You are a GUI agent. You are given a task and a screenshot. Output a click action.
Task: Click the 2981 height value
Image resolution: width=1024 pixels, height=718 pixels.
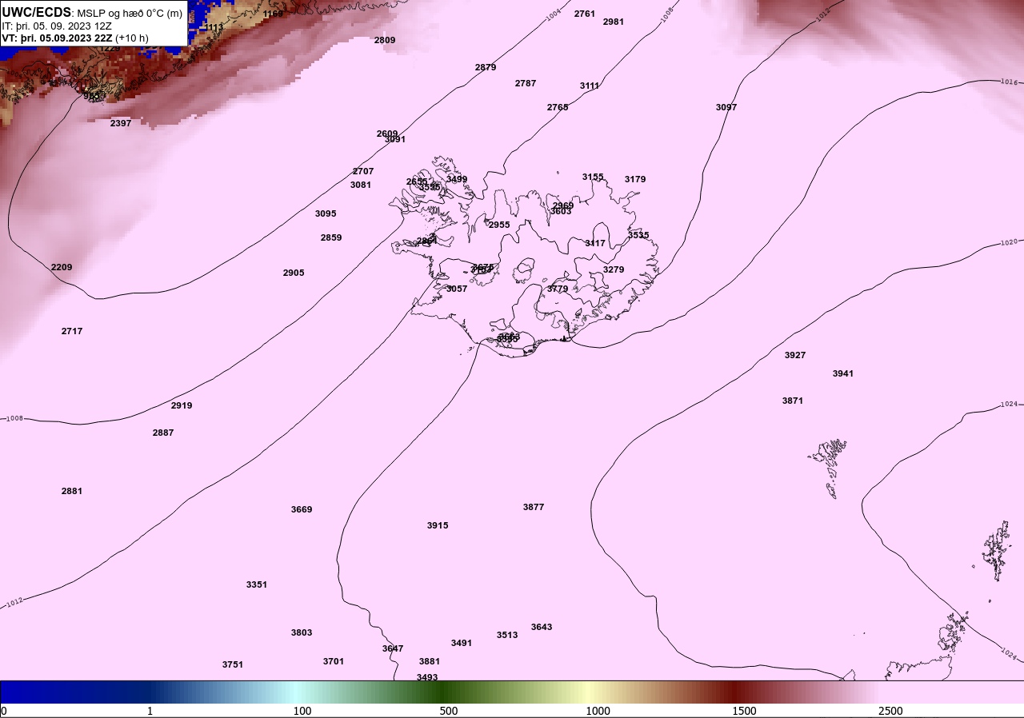point(614,22)
